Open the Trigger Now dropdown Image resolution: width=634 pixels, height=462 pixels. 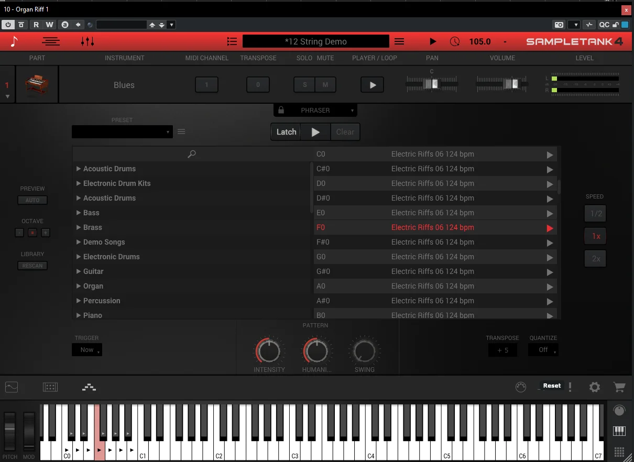tap(87, 350)
